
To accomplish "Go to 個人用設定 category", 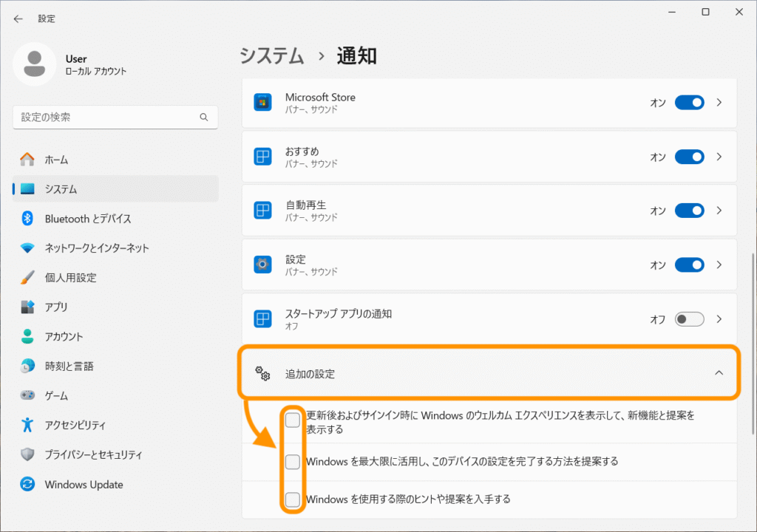I will point(115,277).
